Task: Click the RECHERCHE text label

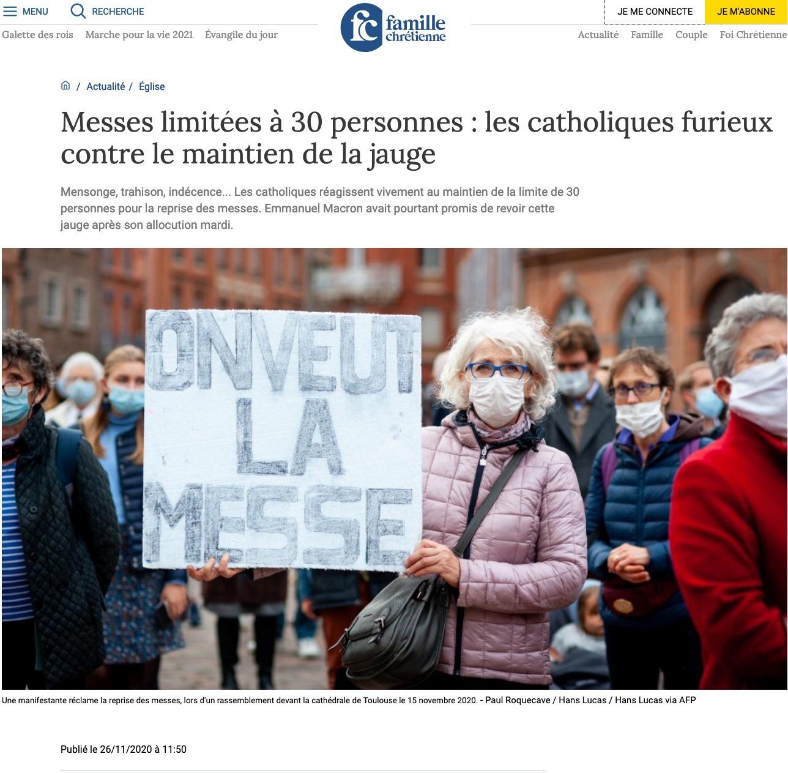Action: coord(118,12)
